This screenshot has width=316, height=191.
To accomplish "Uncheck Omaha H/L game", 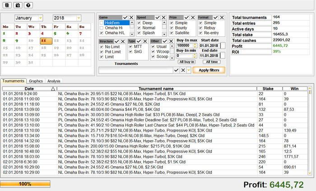I will tap(102, 33).
